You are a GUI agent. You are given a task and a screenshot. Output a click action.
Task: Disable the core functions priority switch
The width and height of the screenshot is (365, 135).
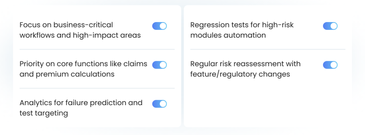(159, 65)
